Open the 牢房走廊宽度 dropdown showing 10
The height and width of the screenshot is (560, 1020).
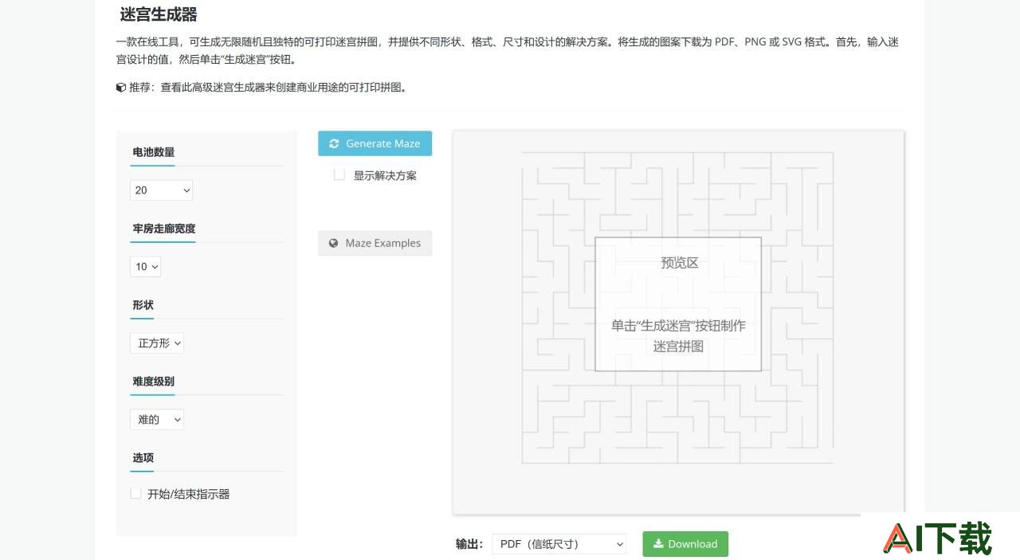tap(145, 266)
